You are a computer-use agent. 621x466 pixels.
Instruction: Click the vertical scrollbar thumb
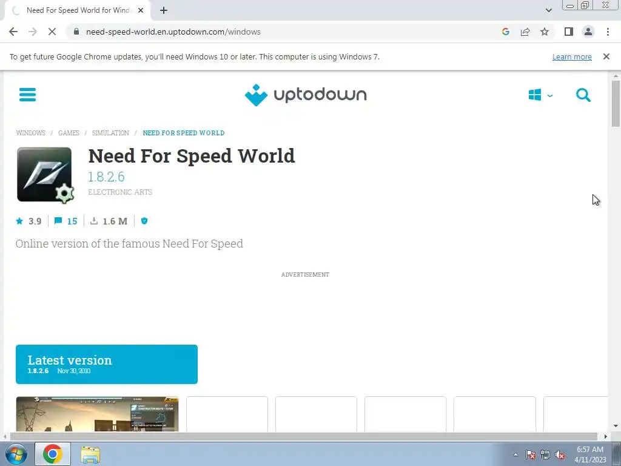[616, 104]
